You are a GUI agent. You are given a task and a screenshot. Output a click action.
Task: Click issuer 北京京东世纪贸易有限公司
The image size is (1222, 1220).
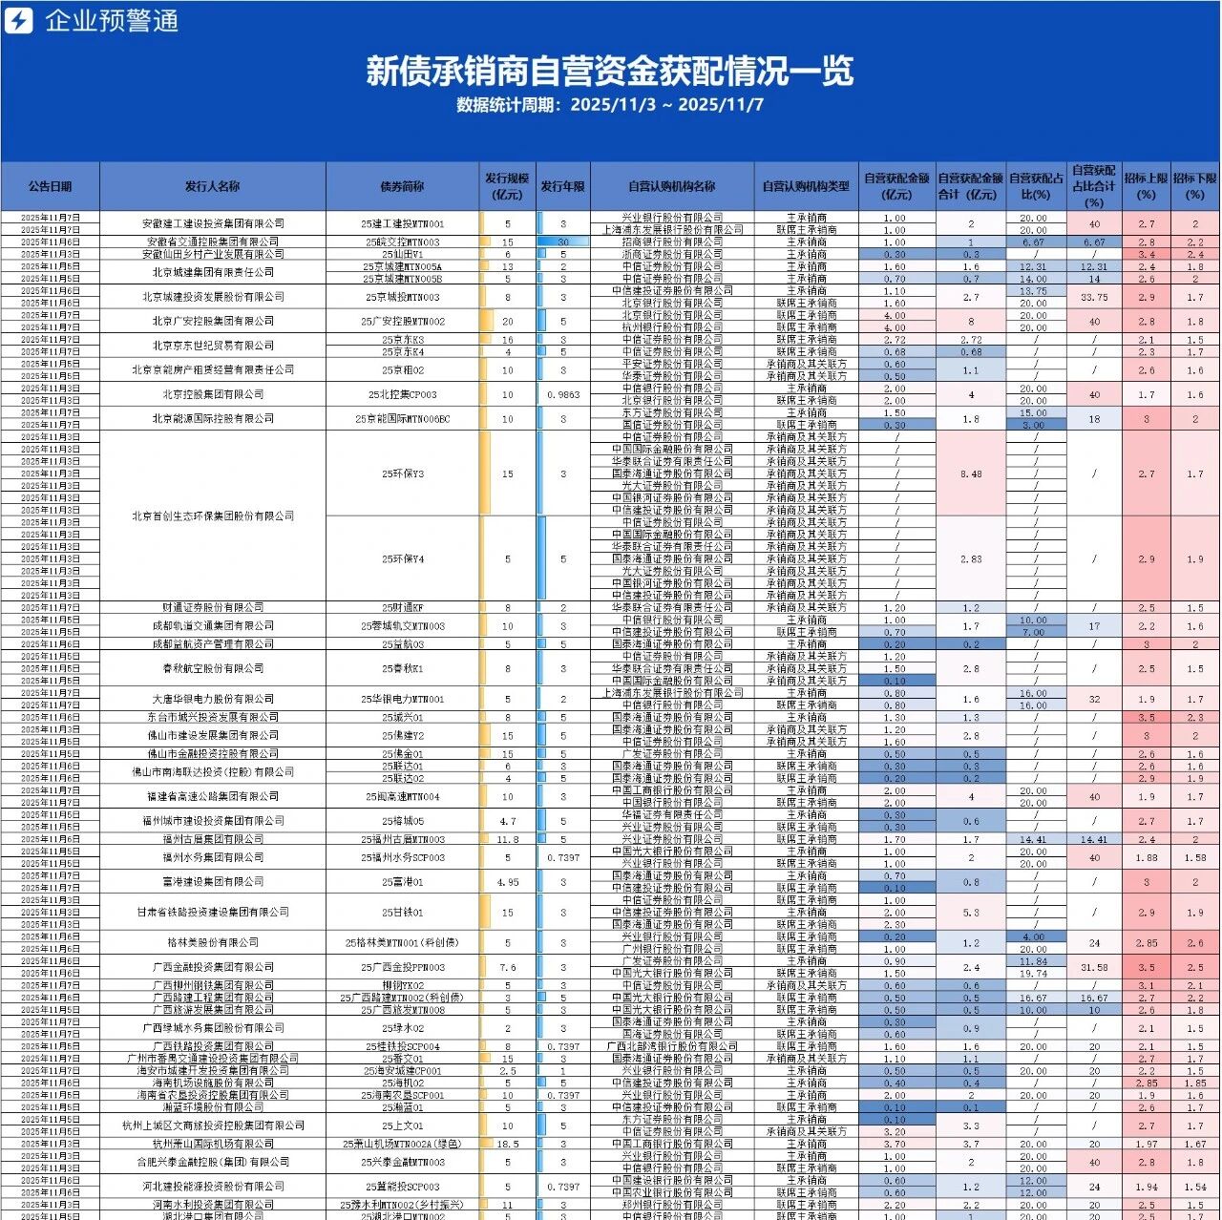pyautogui.click(x=213, y=346)
